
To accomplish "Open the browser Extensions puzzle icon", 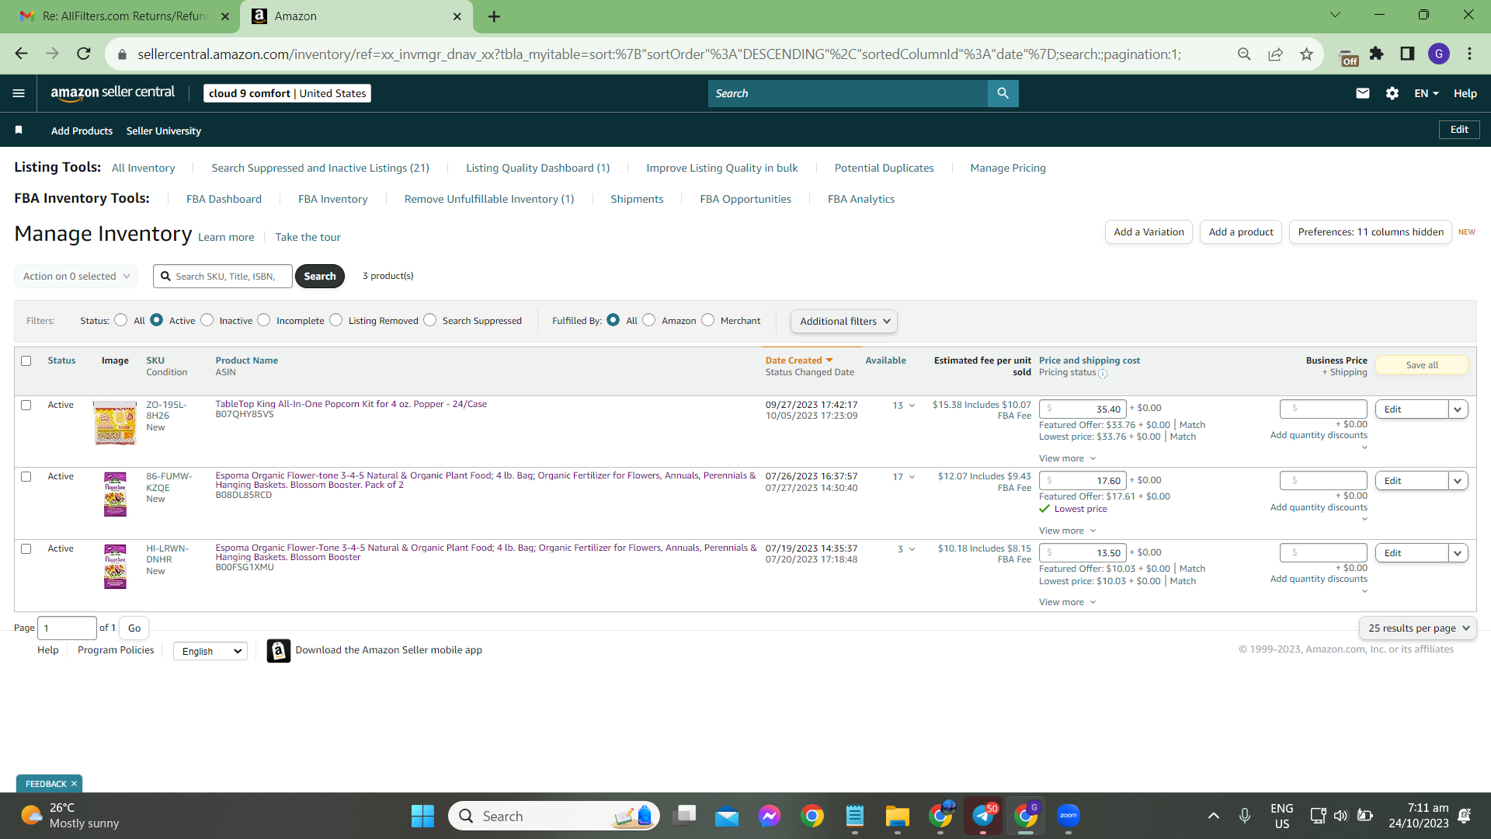I will click(x=1377, y=54).
